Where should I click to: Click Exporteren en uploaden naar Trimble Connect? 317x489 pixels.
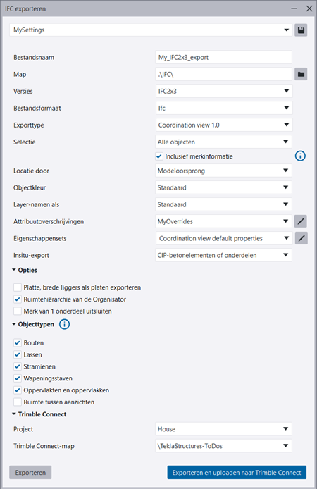[237, 473]
